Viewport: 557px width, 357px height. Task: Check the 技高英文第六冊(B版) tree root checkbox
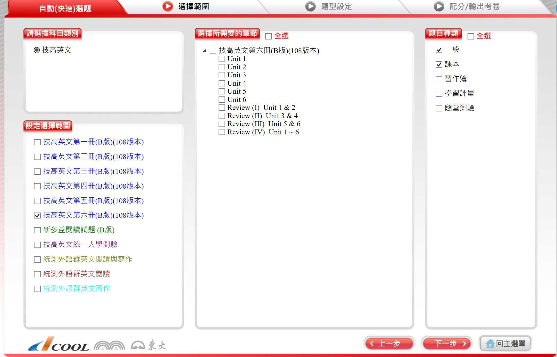[213, 51]
